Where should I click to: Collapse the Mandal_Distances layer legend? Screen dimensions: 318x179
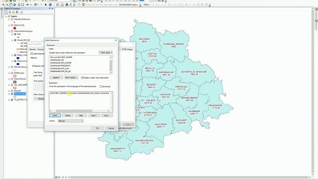(9, 19)
